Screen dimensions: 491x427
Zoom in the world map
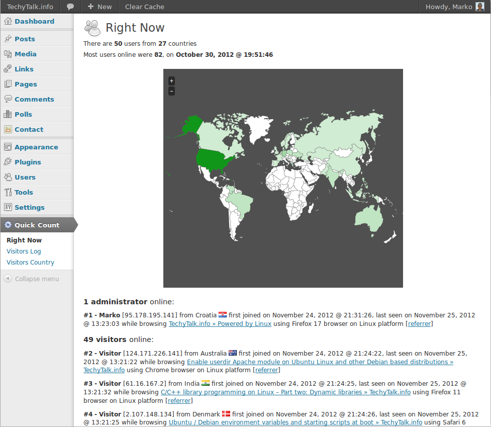(x=171, y=80)
